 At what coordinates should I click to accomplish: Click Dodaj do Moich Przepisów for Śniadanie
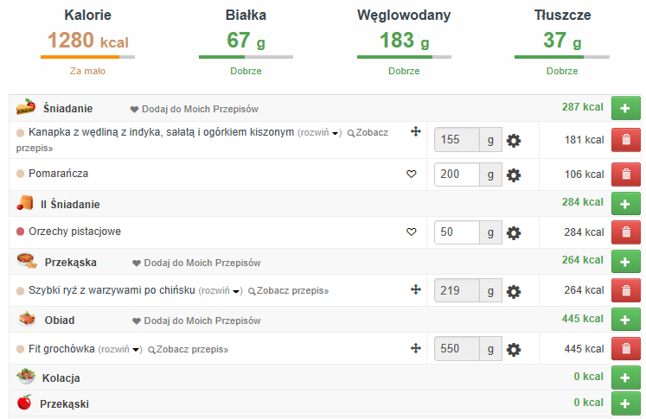tap(195, 110)
